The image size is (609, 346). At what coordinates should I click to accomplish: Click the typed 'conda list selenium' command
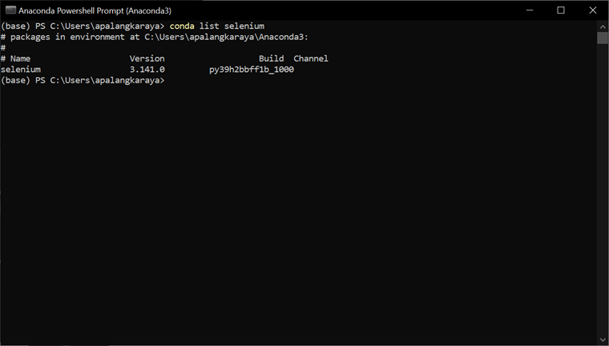point(216,26)
